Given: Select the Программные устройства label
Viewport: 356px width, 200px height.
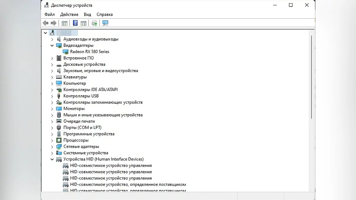Looking at the screenshot, I should pos(89,134).
